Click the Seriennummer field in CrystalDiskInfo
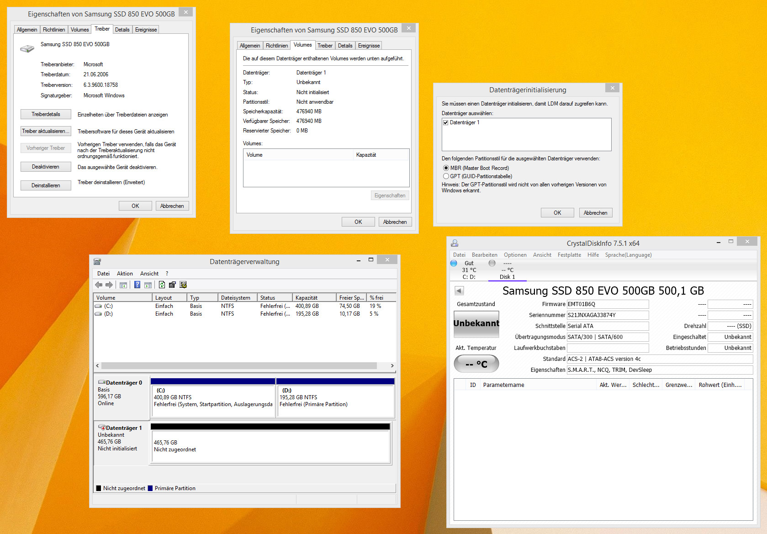The width and height of the screenshot is (767, 534). [x=608, y=315]
